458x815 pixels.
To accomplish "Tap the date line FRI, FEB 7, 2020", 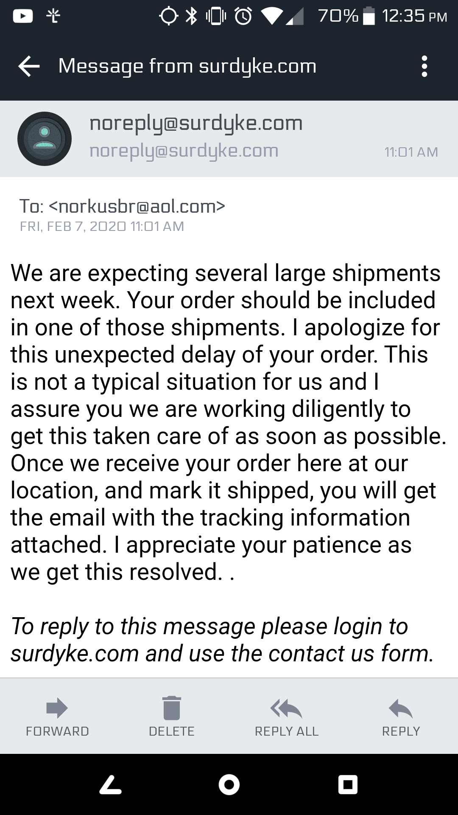I will [x=102, y=226].
